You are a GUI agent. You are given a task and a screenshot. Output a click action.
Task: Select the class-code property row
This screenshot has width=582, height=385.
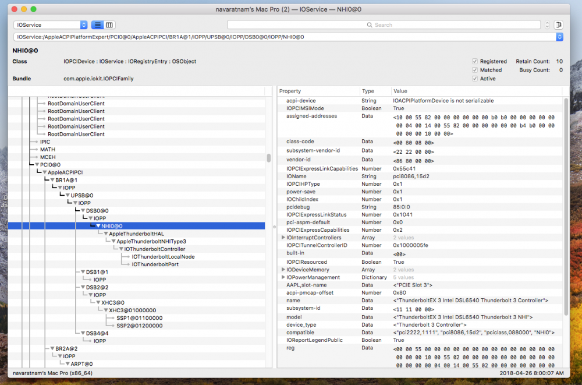420,142
